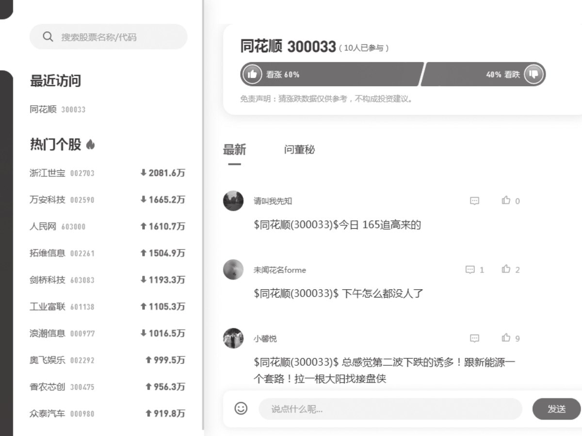Click the thumbs-down 看跌 icon
Screen dimensions: 582x436
pyautogui.click(x=533, y=74)
